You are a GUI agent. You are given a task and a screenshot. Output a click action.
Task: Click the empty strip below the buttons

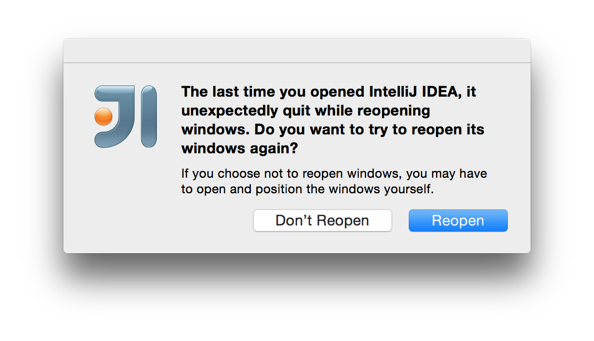[x=297, y=242]
